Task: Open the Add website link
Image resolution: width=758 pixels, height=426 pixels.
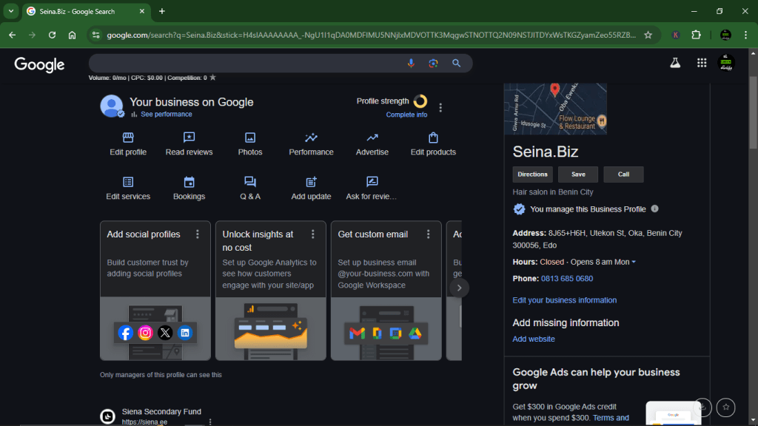Action: [534, 338]
